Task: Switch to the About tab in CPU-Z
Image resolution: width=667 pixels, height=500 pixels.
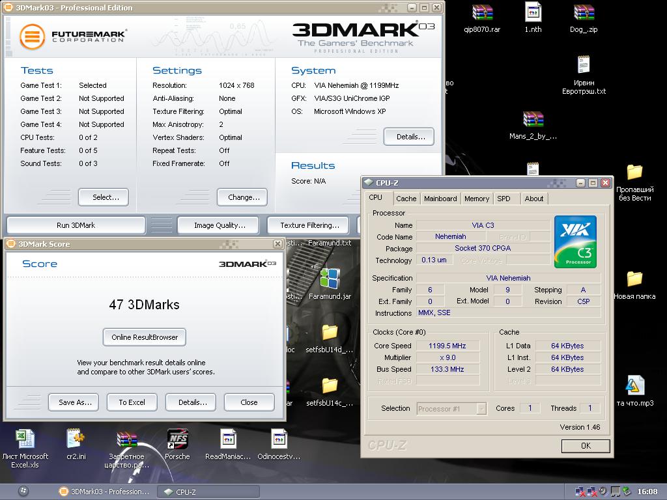Action: pyautogui.click(x=534, y=199)
